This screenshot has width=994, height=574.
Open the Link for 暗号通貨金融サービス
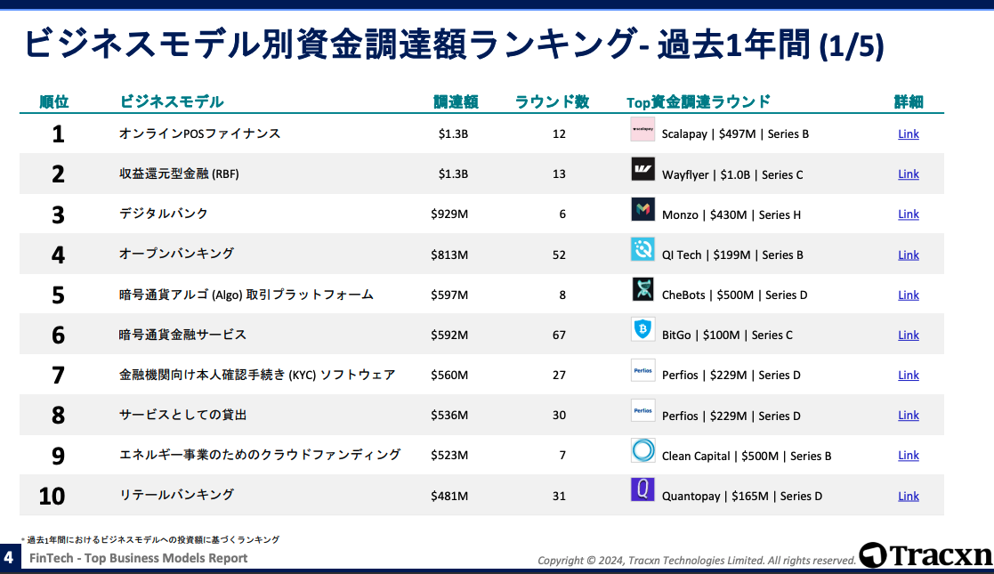(909, 335)
